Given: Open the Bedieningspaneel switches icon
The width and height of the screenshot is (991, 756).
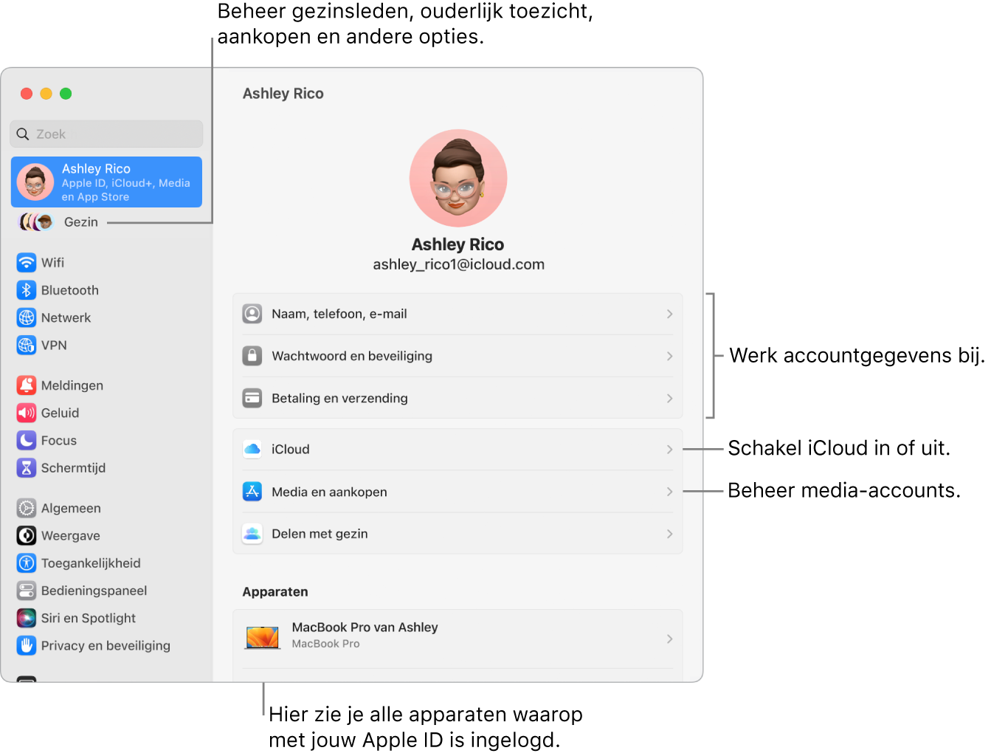Looking at the screenshot, I should point(27,591).
